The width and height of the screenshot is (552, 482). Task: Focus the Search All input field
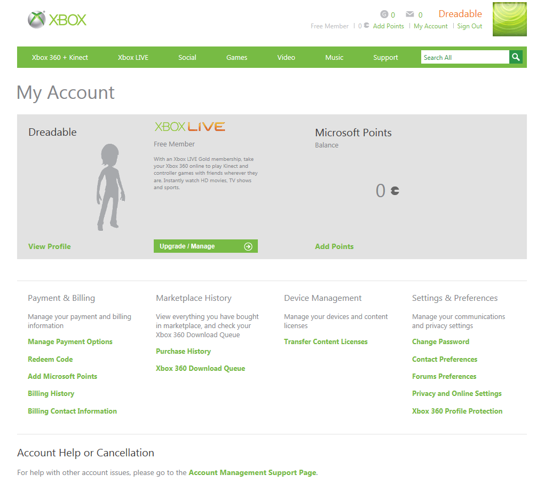(x=465, y=57)
